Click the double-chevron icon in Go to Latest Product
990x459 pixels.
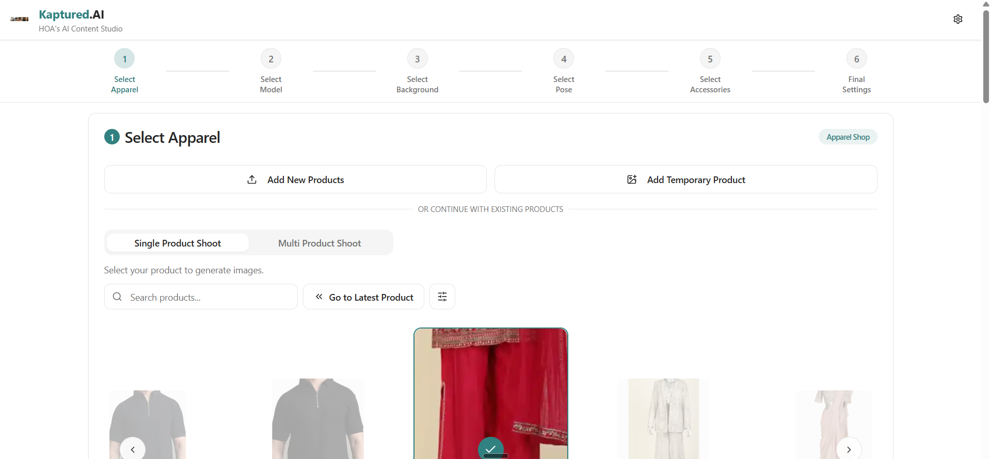[x=319, y=297]
